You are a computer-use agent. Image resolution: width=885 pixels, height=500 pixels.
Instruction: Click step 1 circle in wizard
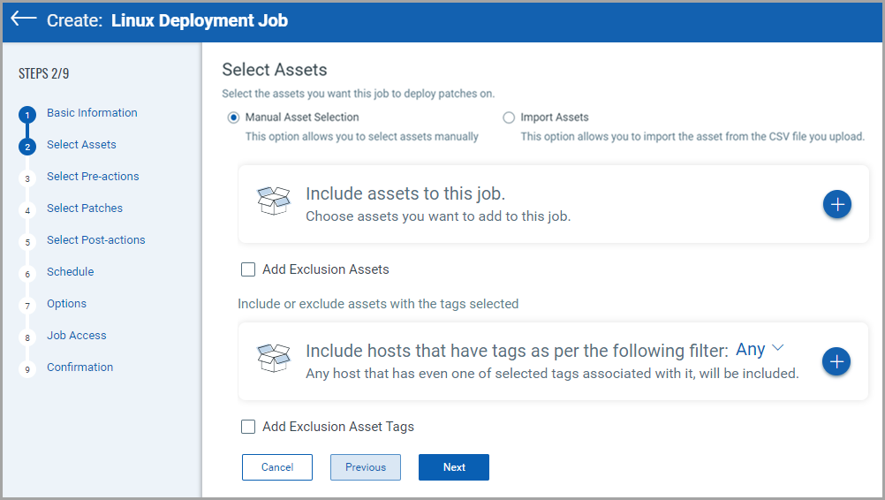click(27, 115)
